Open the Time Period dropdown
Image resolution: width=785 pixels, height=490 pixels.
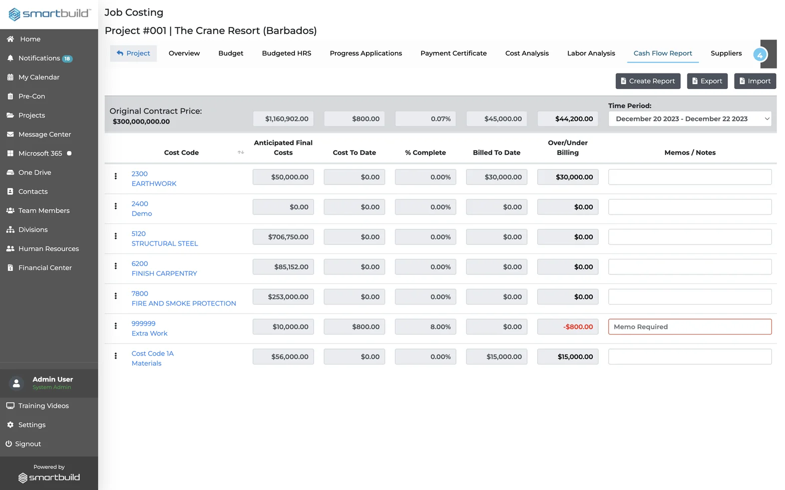(x=690, y=118)
